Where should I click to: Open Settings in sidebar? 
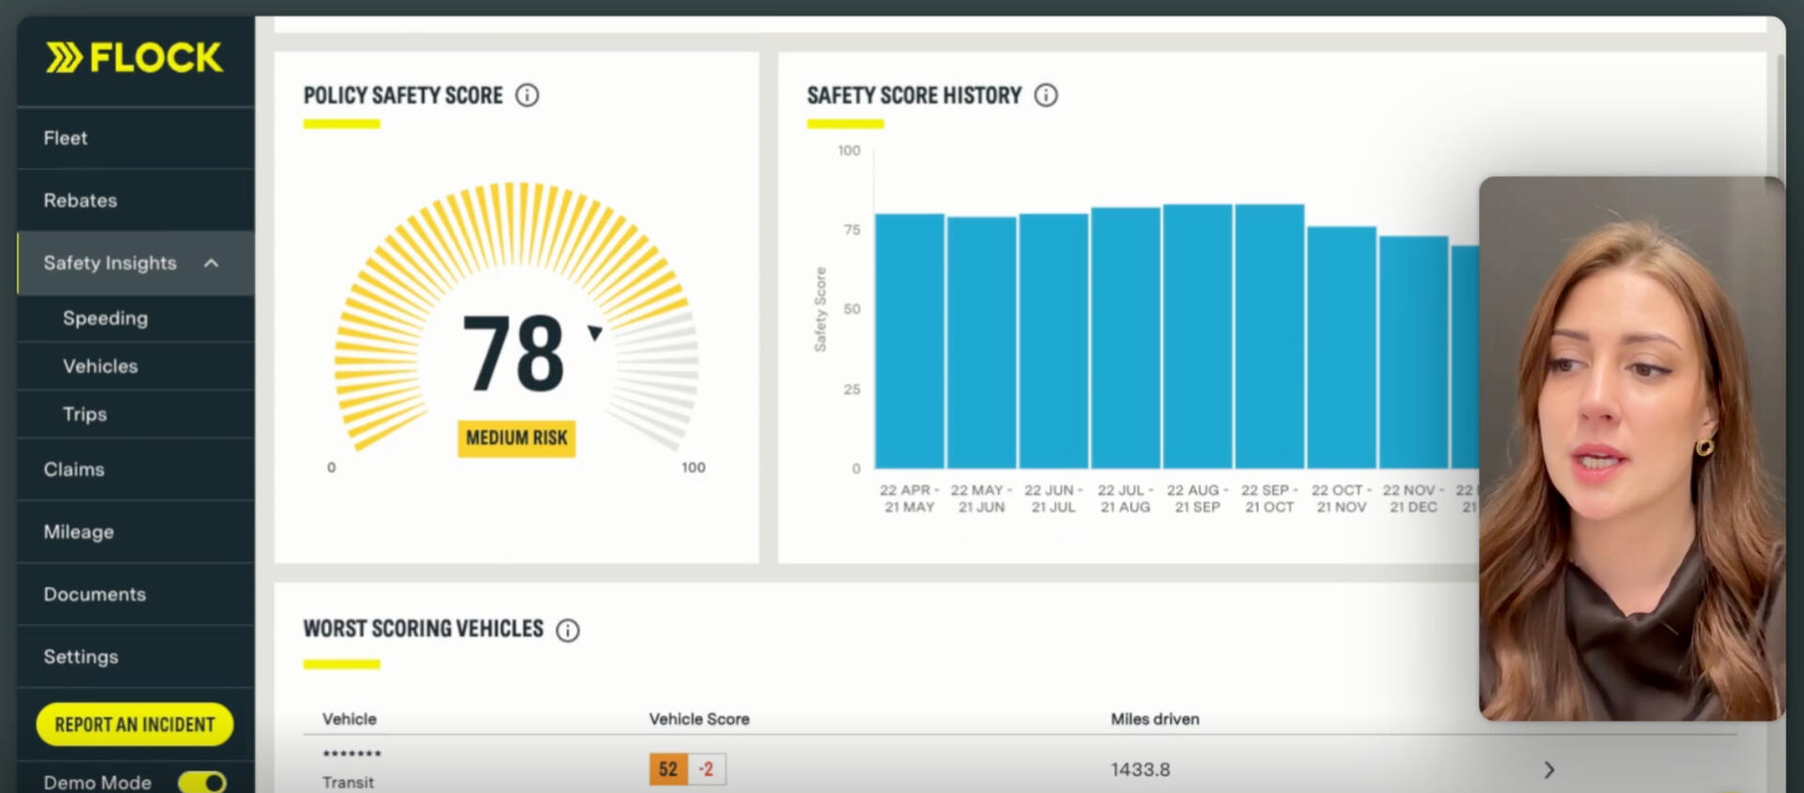[81, 657]
